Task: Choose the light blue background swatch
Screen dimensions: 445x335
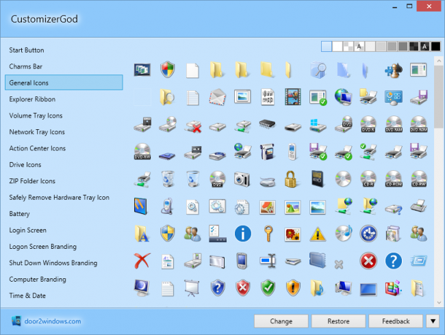Action: [327, 46]
